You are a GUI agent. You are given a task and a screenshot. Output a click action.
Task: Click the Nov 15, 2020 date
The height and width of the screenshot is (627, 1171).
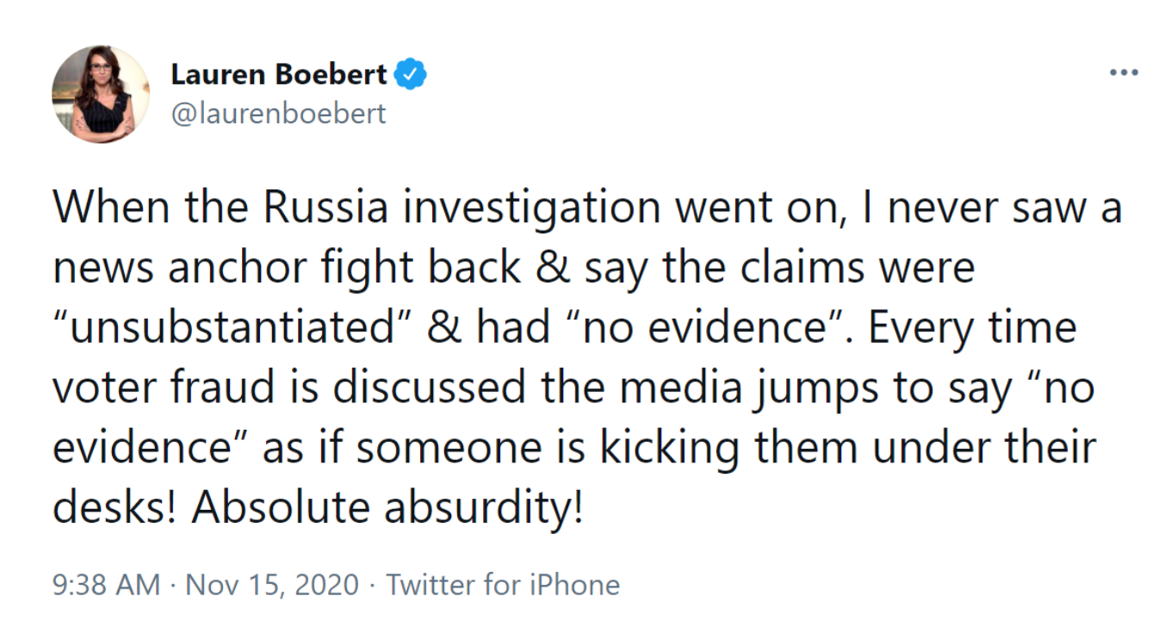(272, 585)
